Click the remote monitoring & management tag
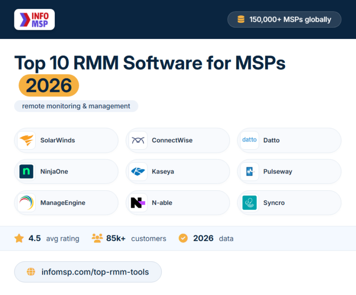 click(76, 106)
